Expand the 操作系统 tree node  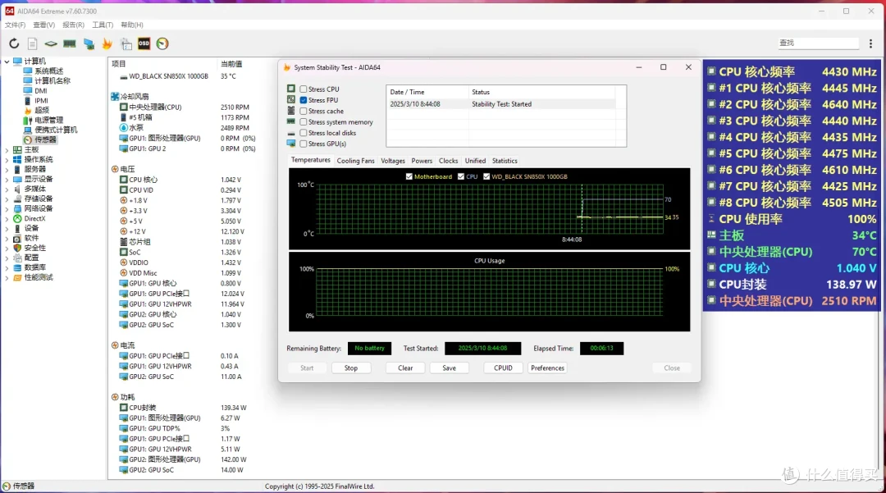click(7, 160)
